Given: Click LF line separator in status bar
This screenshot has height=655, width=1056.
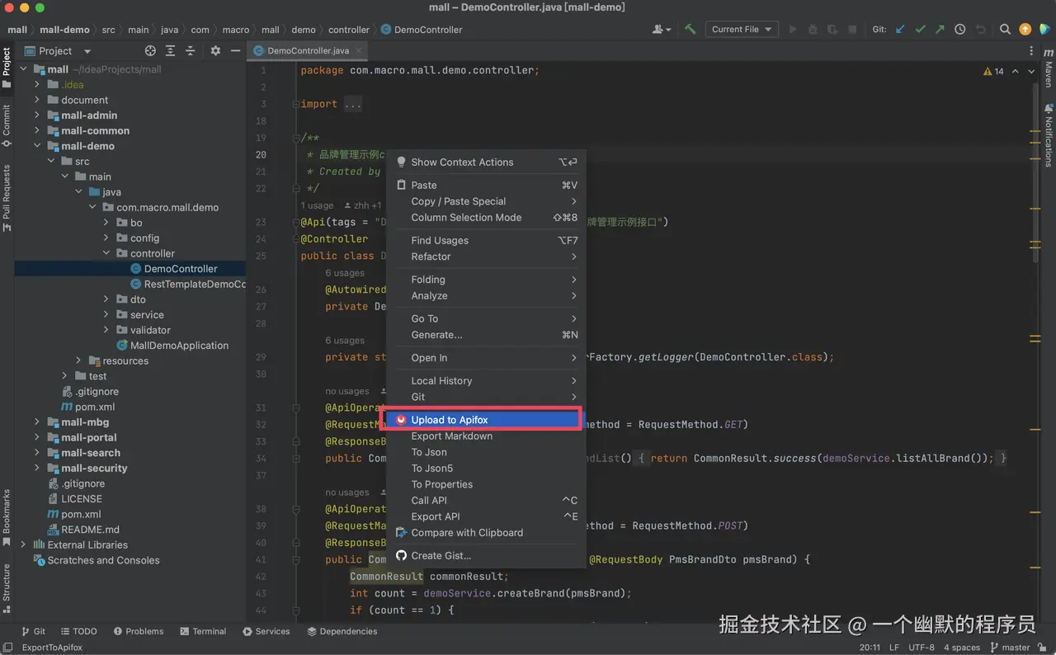Looking at the screenshot, I should point(893,648).
